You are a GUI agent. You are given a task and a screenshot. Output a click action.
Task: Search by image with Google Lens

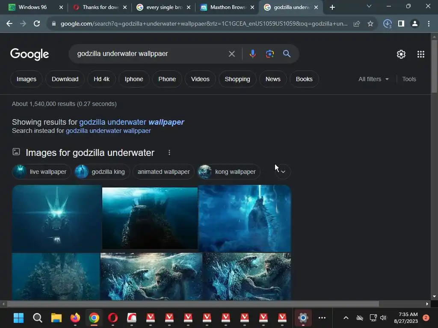click(x=269, y=53)
